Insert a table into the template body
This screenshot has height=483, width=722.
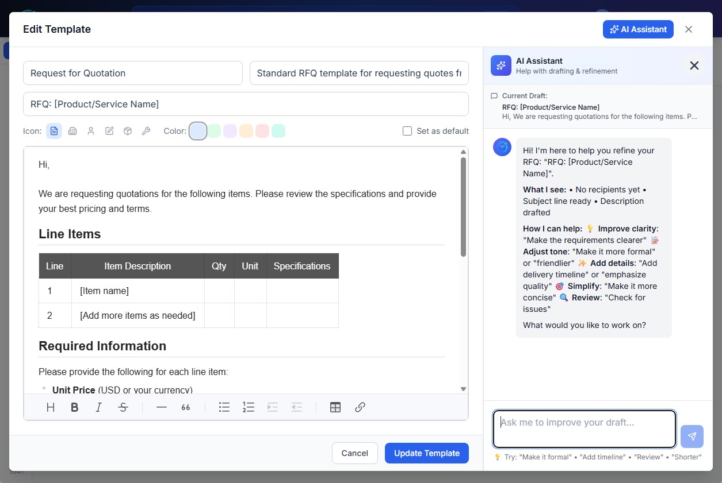pos(335,407)
